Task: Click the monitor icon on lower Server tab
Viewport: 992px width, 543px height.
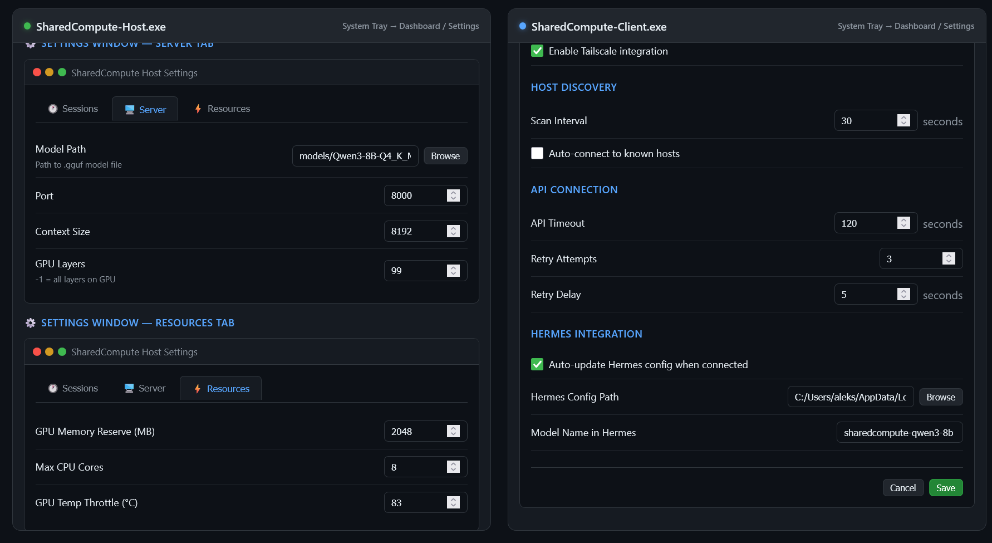Action: point(129,388)
